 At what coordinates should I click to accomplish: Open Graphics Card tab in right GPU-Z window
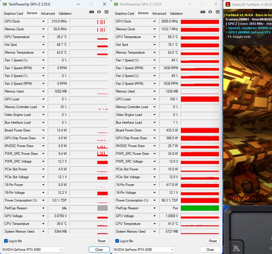pos(125,14)
